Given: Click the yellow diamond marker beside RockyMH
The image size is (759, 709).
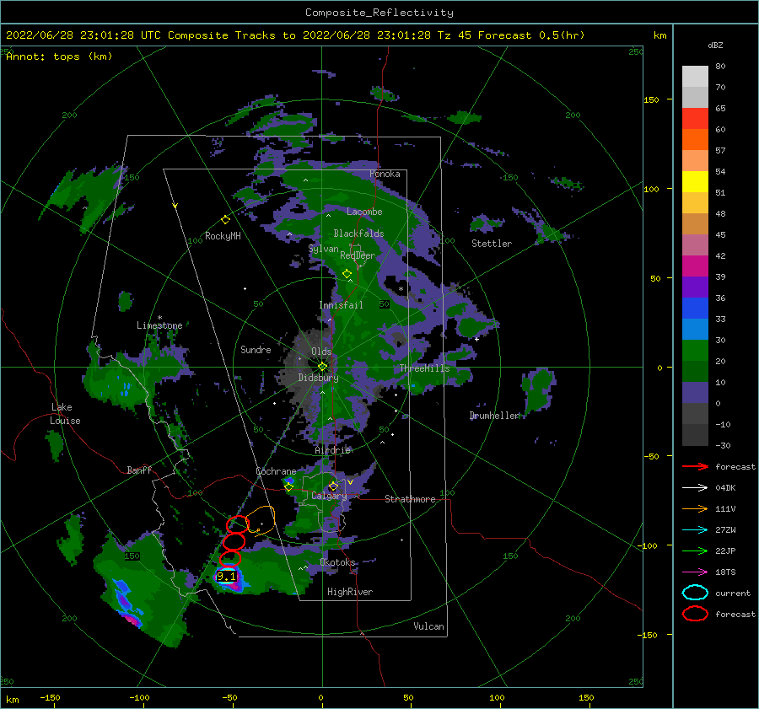Looking at the screenshot, I should 225,220.
